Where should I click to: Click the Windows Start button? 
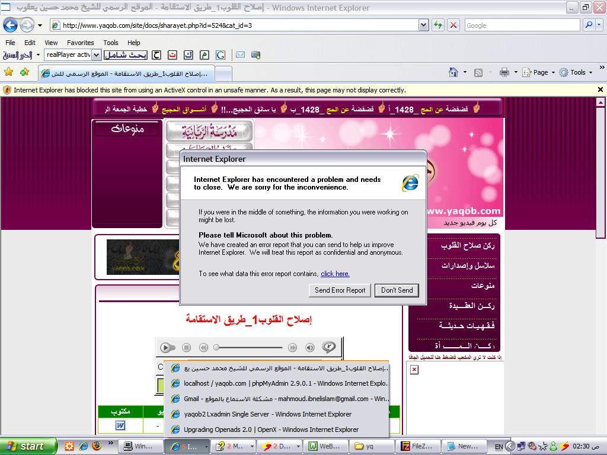(28, 446)
